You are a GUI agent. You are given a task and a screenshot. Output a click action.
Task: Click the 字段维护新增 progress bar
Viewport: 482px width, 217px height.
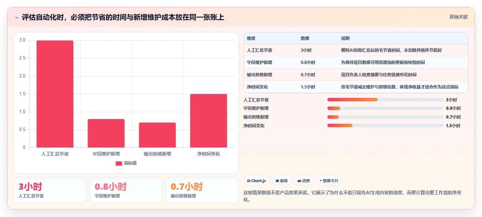pyautogui.click(x=385, y=108)
